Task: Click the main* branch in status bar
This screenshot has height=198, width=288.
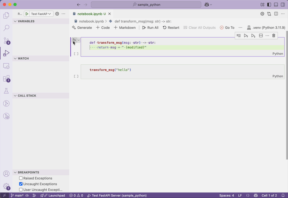Action: (x=17, y=196)
